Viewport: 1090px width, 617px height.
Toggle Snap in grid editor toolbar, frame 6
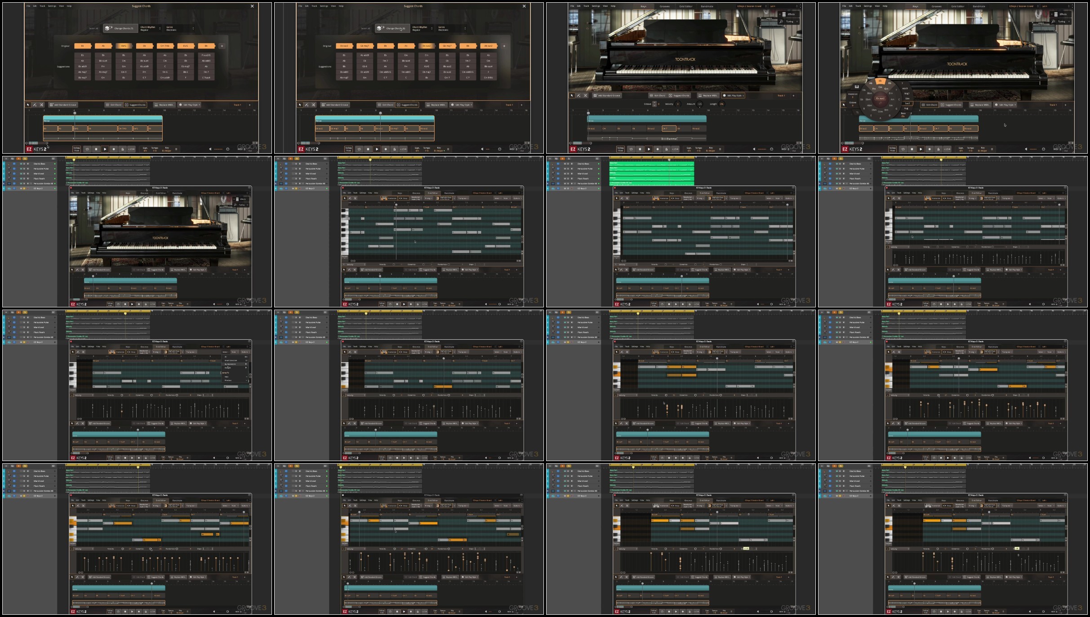403,198
